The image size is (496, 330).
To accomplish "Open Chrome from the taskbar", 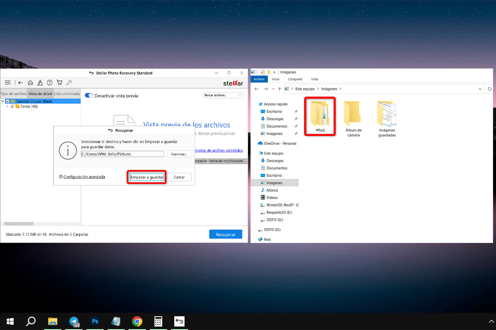I will (x=137, y=321).
